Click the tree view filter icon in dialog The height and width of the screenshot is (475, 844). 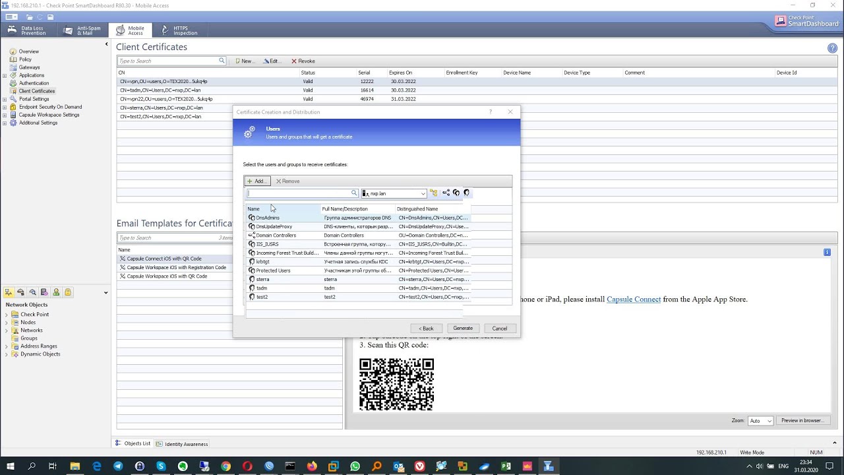(434, 193)
